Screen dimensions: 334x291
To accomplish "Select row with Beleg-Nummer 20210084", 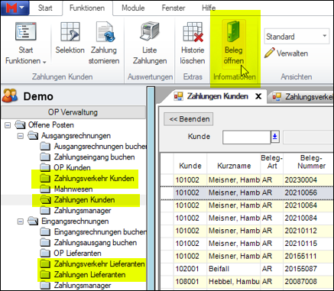I will pos(247,218).
